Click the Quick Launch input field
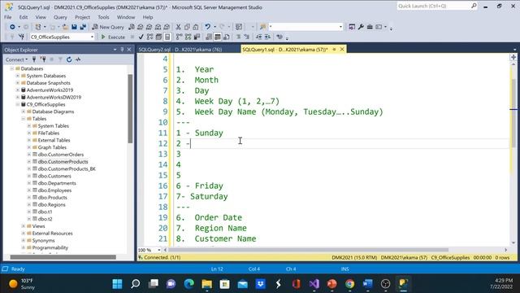 pyautogui.click(x=433, y=6)
